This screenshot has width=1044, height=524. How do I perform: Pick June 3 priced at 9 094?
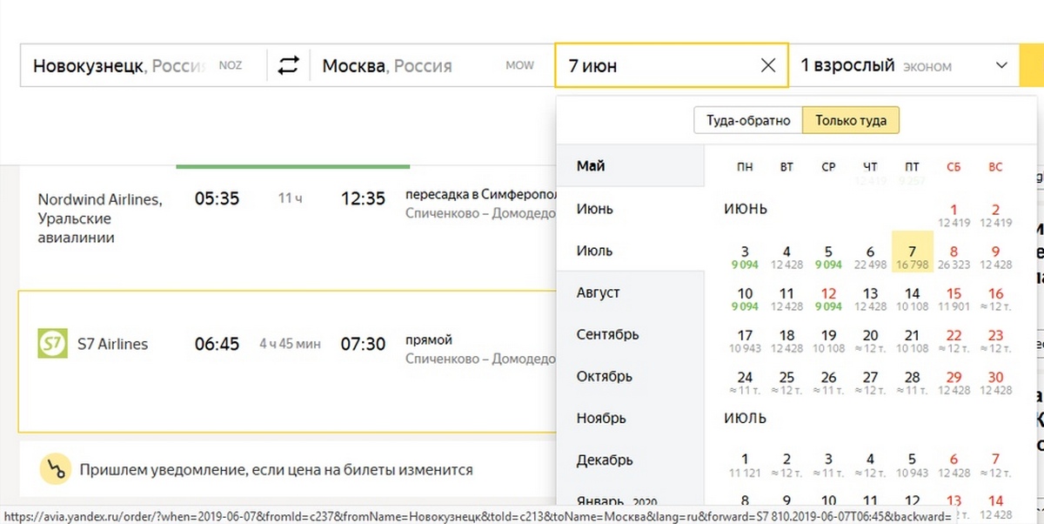coord(745,258)
